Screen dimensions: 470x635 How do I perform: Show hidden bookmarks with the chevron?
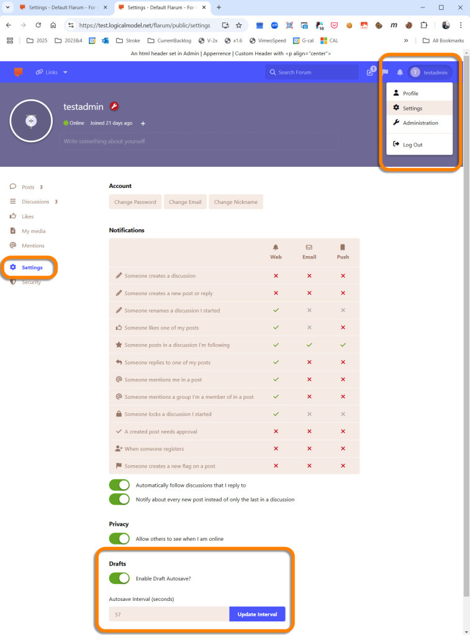click(x=406, y=40)
